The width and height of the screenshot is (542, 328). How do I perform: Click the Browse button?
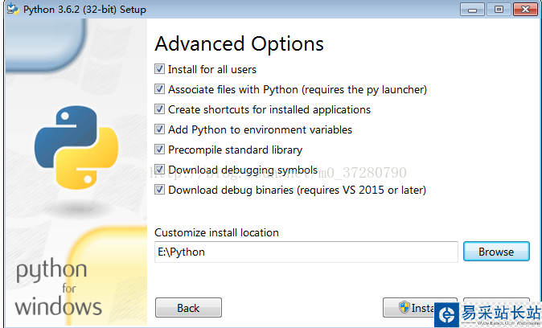click(496, 252)
